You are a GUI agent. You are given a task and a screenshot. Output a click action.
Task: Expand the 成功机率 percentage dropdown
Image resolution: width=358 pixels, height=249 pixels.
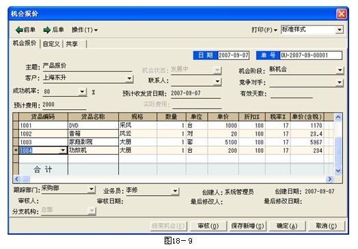pyautogui.click(x=82, y=91)
